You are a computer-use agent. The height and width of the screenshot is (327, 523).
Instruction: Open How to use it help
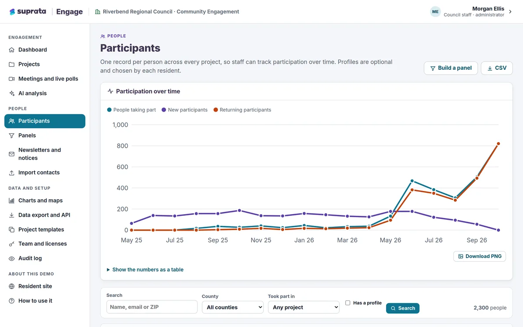pyautogui.click(x=45, y=301)
